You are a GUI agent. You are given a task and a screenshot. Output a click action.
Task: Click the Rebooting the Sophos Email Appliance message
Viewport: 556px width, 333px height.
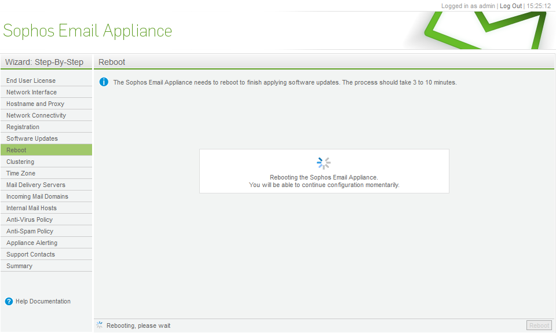[324, 177]
